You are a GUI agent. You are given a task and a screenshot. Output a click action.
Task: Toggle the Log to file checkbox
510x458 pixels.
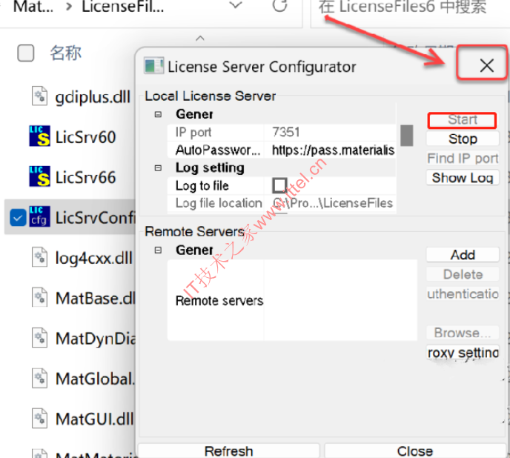pyautogui.click(x=279, y=185)
